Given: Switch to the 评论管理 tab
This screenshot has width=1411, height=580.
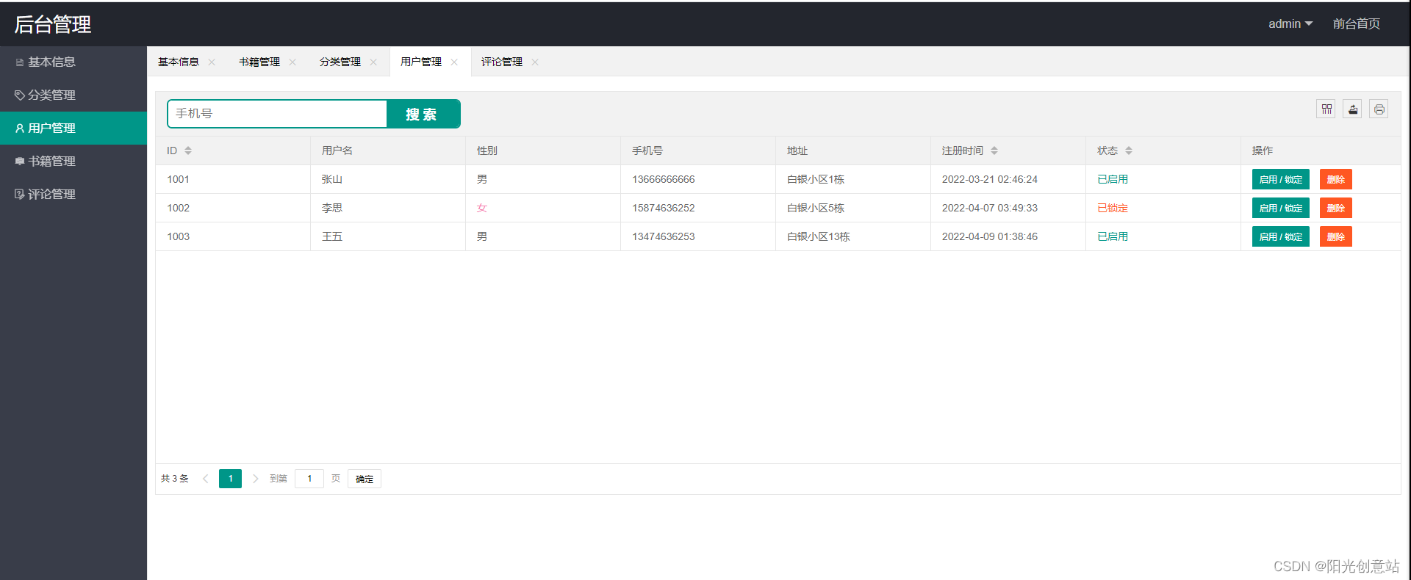Looking at the screenshot, I should 502,62.
